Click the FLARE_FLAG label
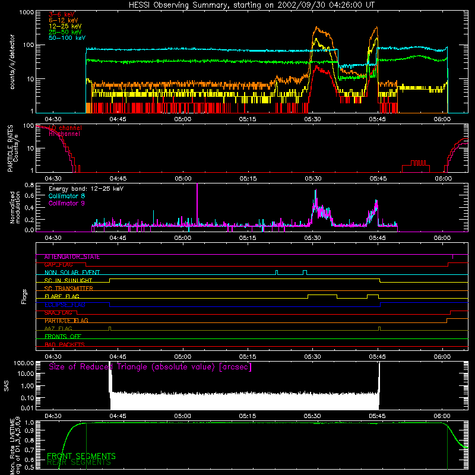 (62, 296)
